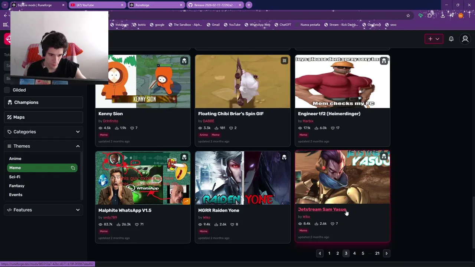
Task: Open the notifications bell icon
Action: click(451, 39)
